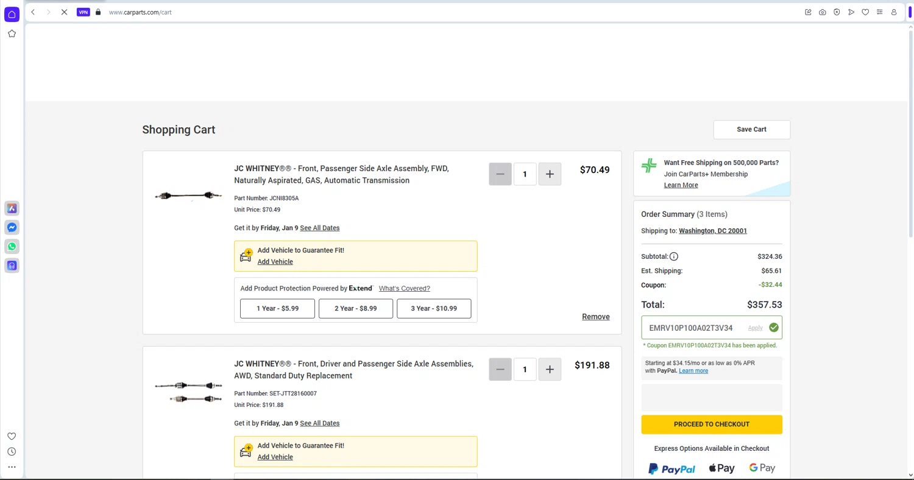
Task: Open SET-JTT28160007 axle assemblies thumbnail
Action: [188, 392]
